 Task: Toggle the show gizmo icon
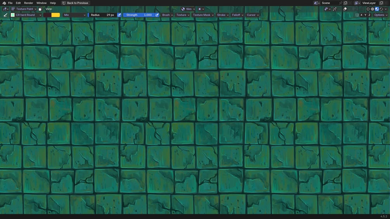[335, 9]
